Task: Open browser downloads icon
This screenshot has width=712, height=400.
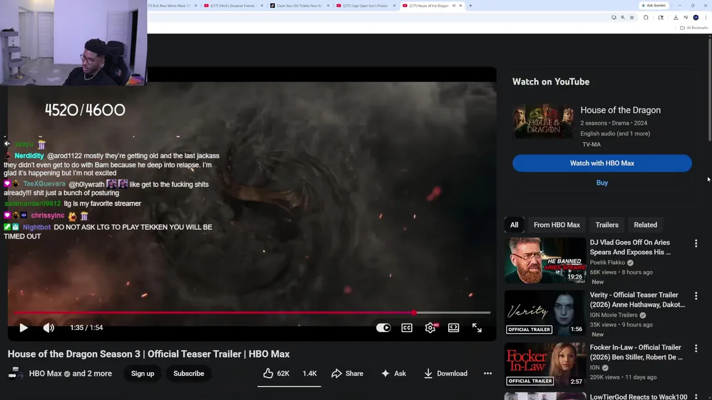Action: pos(675,17)
